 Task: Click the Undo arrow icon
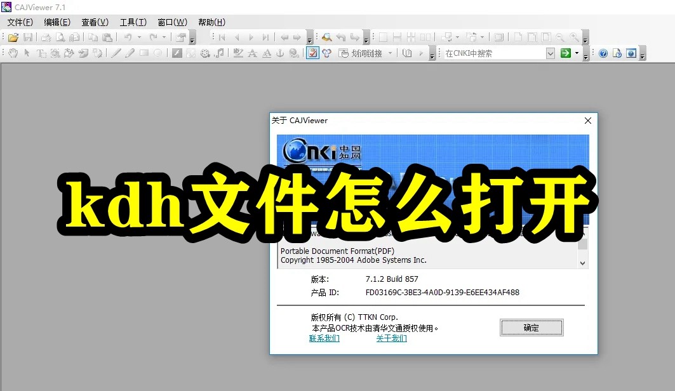click(x=128, y=37)
